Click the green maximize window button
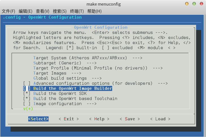The height and width of the screenshot is (137, 206). click(x=194, y=4)
